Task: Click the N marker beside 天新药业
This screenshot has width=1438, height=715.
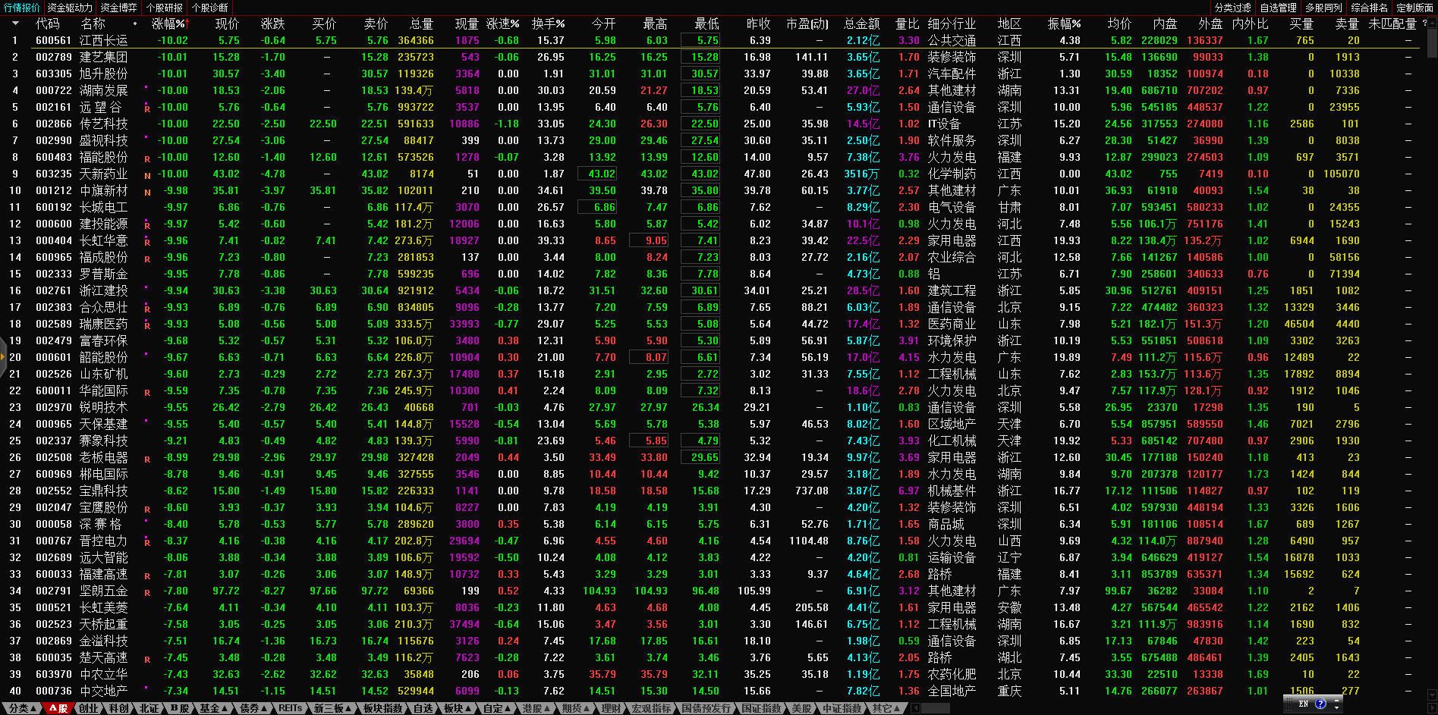Action: [x=147, y=175]
